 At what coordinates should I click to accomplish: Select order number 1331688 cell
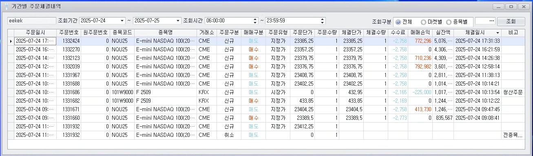point(69,84)
